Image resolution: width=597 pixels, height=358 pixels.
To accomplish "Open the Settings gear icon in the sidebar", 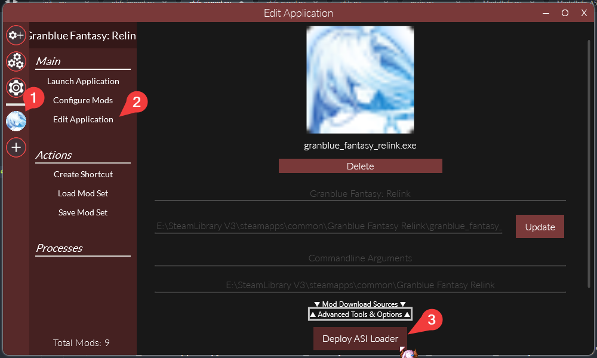I will [x=16, y=88].
